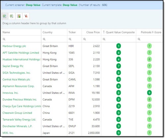Click Harbour Energy's Quant Value badge 1
This screenshot has height=139, width=166.
pos(119,46)
